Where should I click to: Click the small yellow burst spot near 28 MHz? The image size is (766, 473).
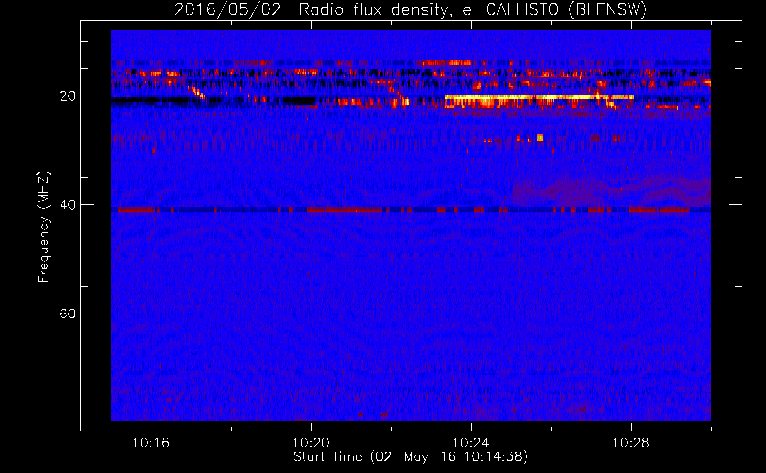point(540,138)
